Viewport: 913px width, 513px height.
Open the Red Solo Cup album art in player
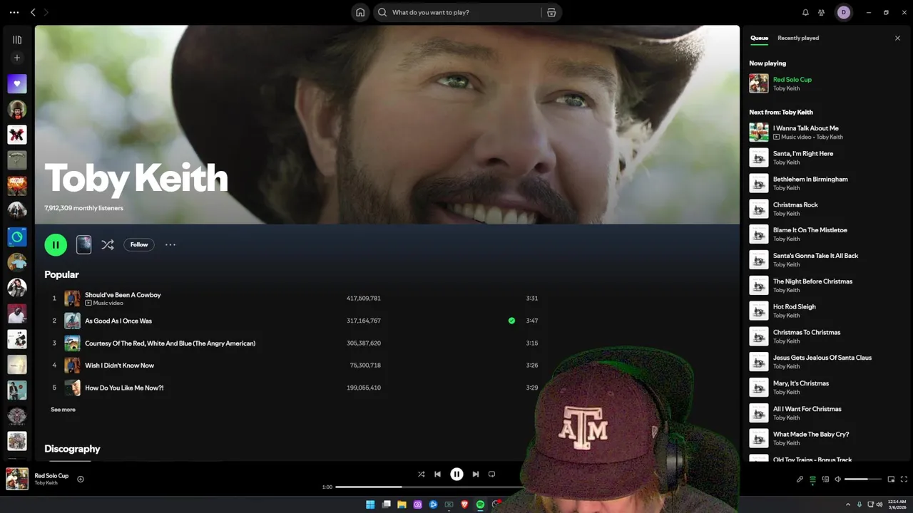(17, 479)
